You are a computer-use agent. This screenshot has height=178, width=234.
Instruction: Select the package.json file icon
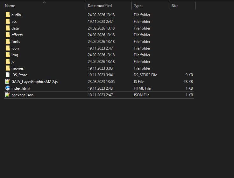pyautogui.click(x=8, y=95)
